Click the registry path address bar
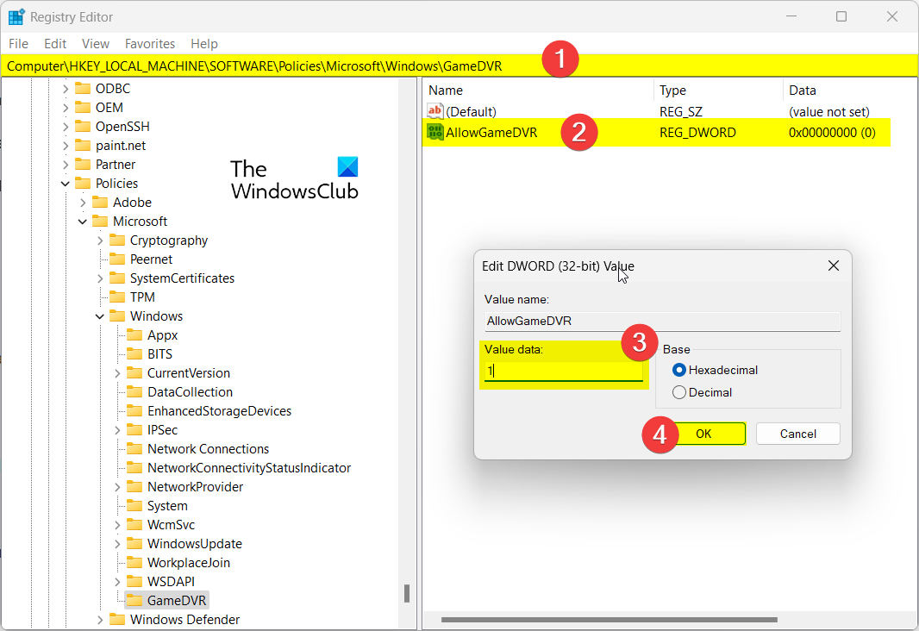Viewport: 919px width, 631px height. [x=459, y=66]
